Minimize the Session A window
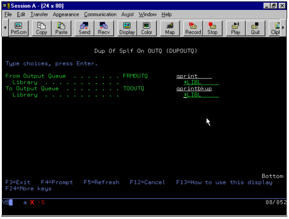This screenshot has width=289, height=219. [x=266, y=6]
